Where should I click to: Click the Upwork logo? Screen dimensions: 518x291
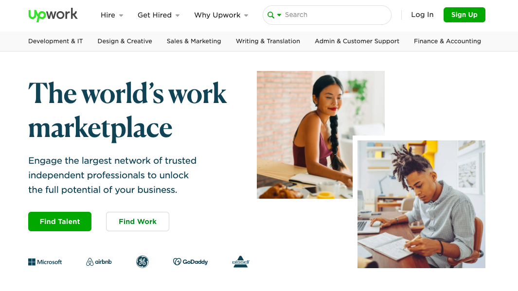pyautogui.click(x=53, y=15)
